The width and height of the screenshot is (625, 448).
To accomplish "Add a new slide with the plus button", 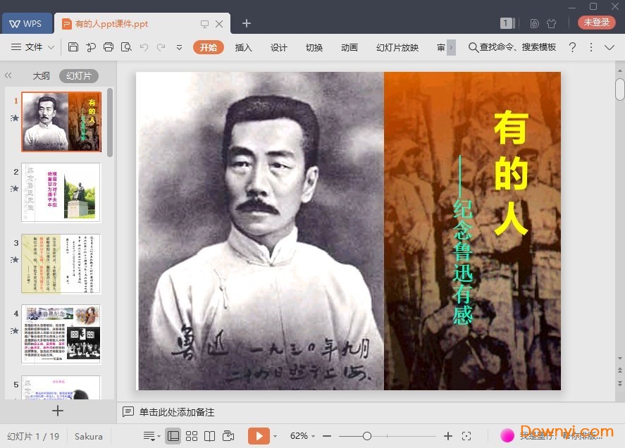I will (x=58, y=411).
